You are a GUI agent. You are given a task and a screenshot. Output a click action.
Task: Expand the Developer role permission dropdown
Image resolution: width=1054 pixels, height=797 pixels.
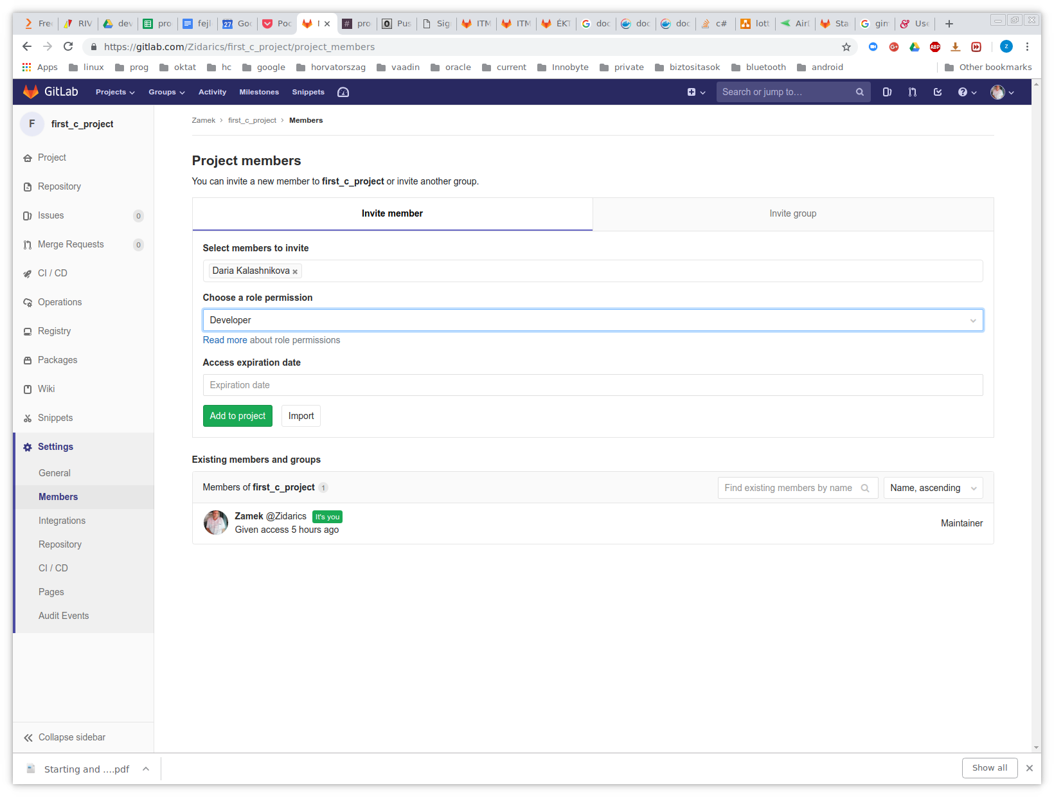592,320
